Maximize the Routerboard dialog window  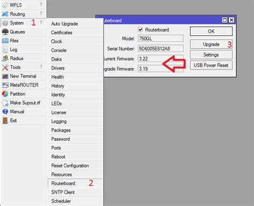tap(225, 20)
